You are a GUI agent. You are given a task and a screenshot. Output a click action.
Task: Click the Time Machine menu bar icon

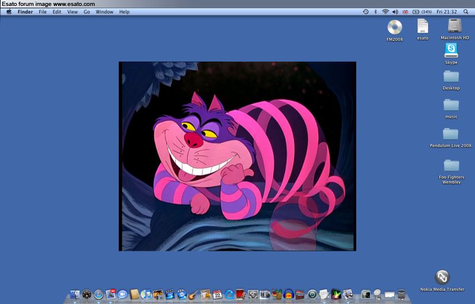click(366, 12)
